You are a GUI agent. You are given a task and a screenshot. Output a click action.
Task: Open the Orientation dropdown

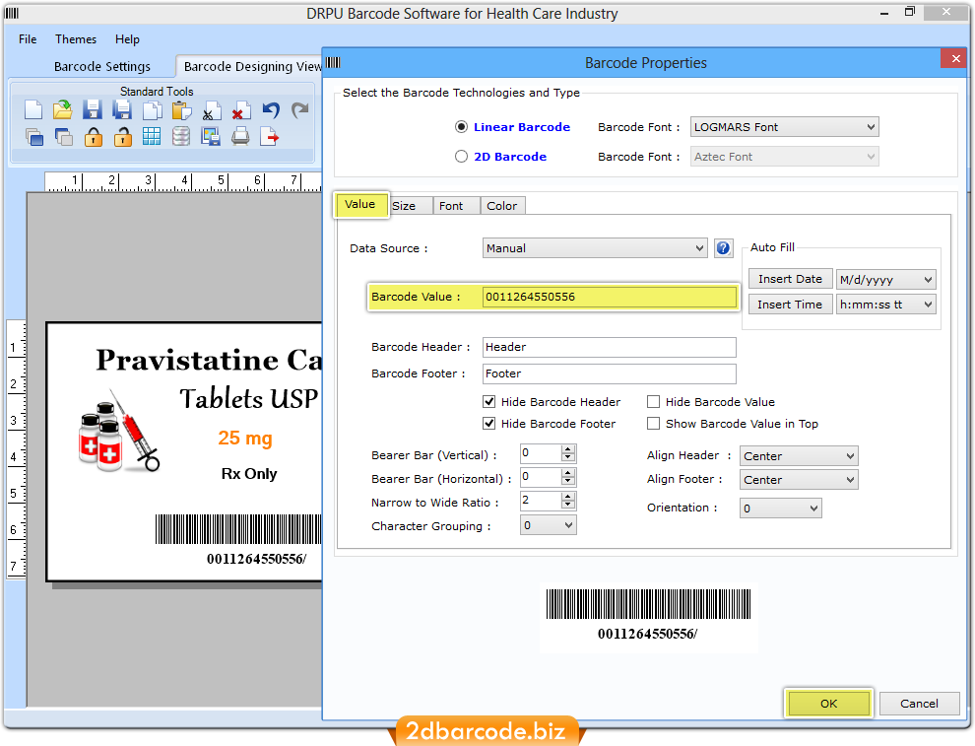[x=780, y=509]
